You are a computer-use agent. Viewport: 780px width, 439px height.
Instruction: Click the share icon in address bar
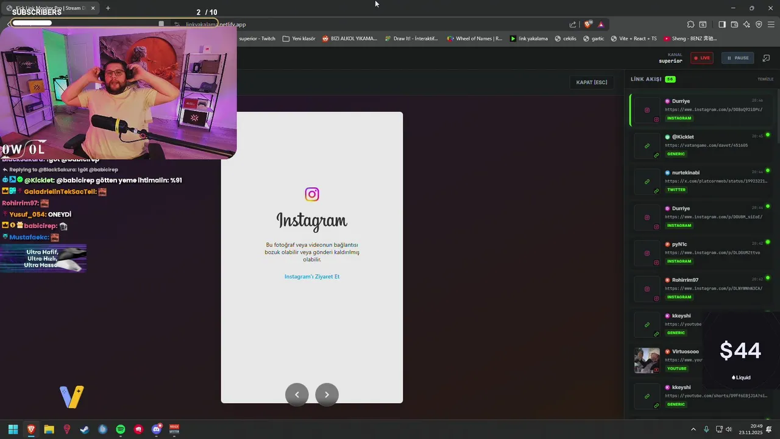point(573,24)
